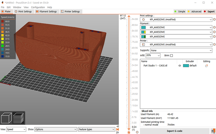Open settings gear for first filament row
Screen dimensions: 216x134
click(x=214, y=27)
